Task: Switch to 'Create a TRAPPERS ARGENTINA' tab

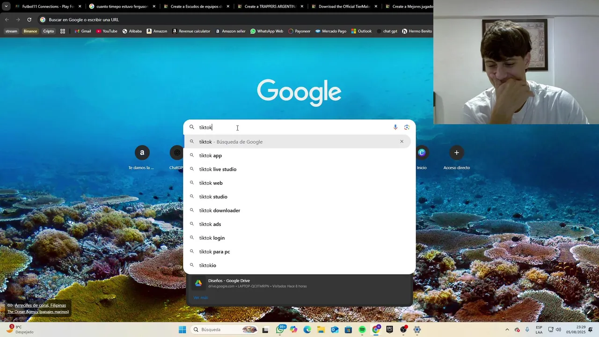Action: click(270, 7)
